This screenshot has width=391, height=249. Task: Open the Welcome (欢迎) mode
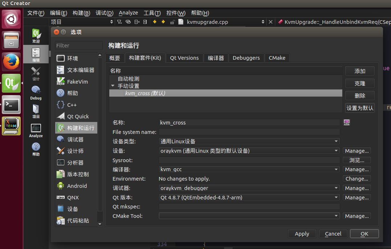(36, 36)
